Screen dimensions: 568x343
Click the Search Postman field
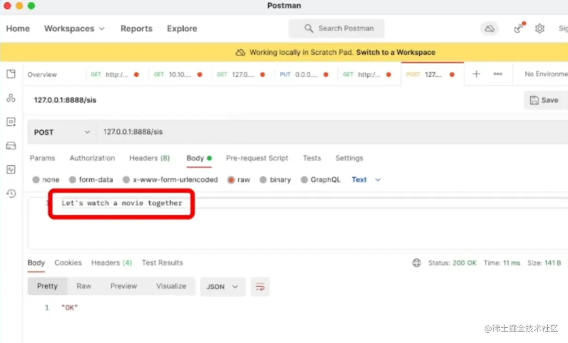pos(336,29)
